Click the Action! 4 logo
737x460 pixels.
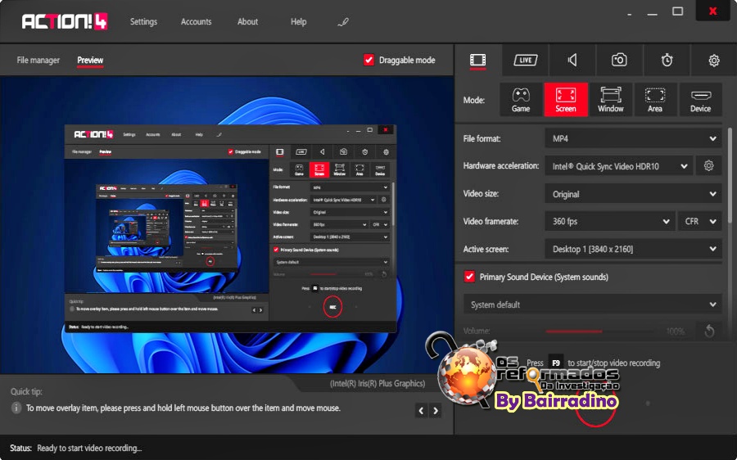pyautogui.click(x=65, y=21)
